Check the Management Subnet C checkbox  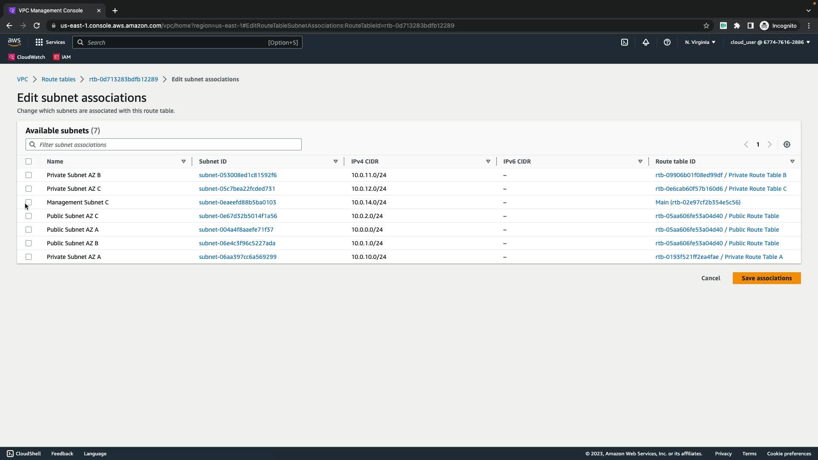pos(29,202)
